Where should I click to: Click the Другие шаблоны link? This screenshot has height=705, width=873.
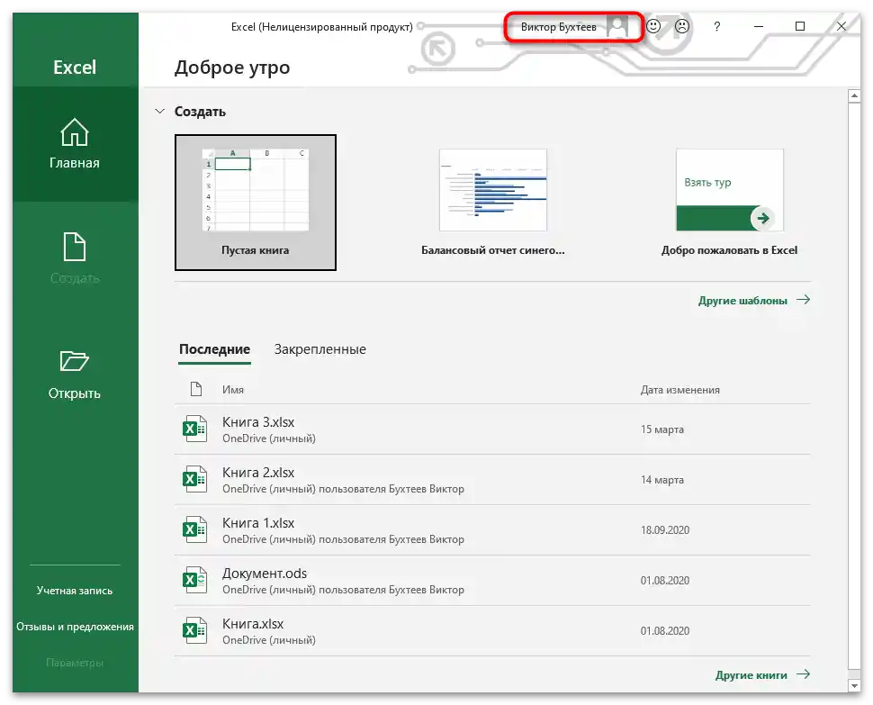pos(742,301)
